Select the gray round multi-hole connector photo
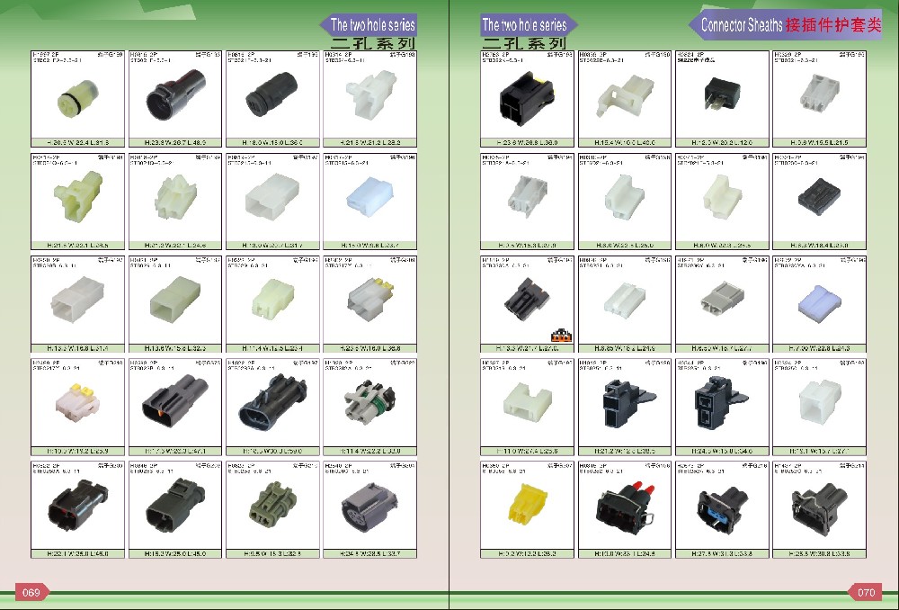899x610 pixels. (370, 505)
